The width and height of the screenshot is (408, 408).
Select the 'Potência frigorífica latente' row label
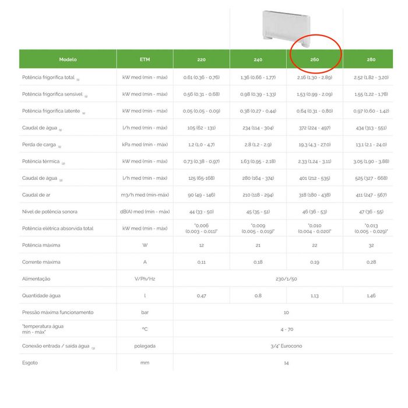51,111
